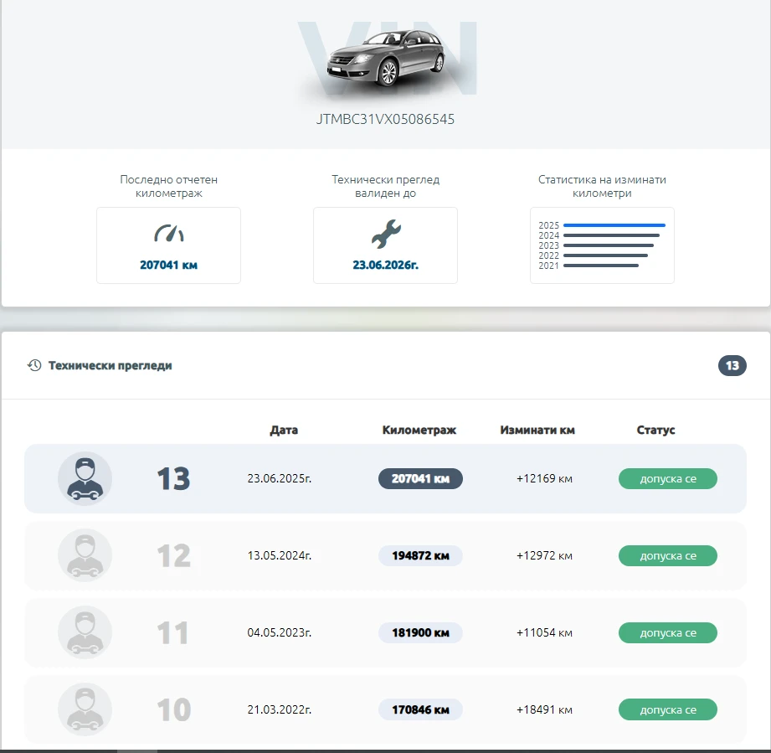771x753 pixels.
Task: Click the mechanic avatar for inspection 11
Action: [x=85, y=632]
